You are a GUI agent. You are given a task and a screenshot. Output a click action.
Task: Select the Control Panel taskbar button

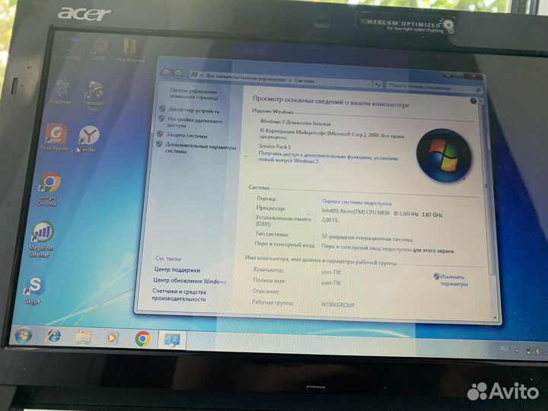[x=172, y=339]
